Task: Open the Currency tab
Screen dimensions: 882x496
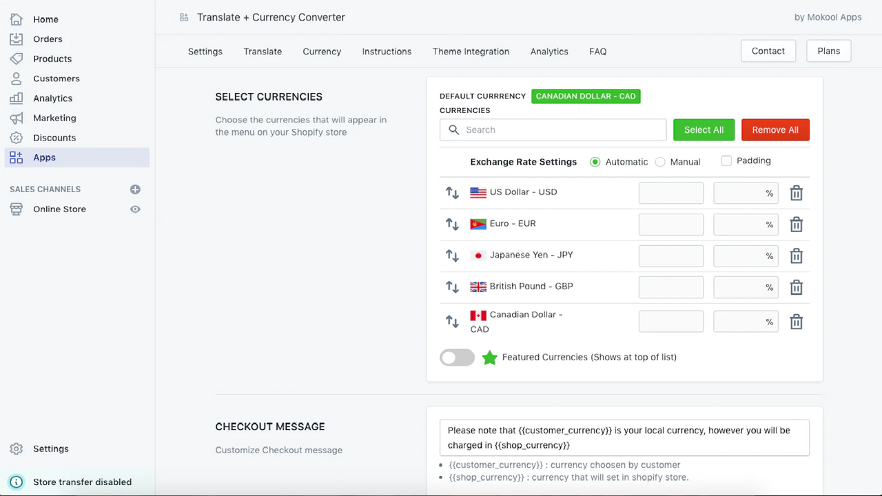Action: tap(322, 52)
